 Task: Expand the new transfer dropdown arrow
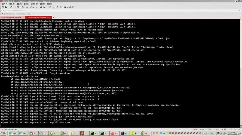pyautogui.click(x=63, y=7)
